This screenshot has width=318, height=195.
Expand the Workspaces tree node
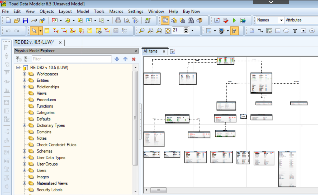[25, 74]
